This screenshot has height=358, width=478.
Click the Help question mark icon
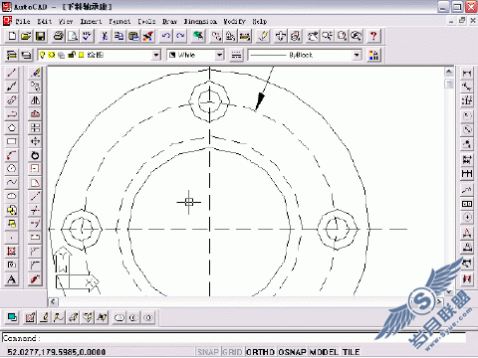373,36
